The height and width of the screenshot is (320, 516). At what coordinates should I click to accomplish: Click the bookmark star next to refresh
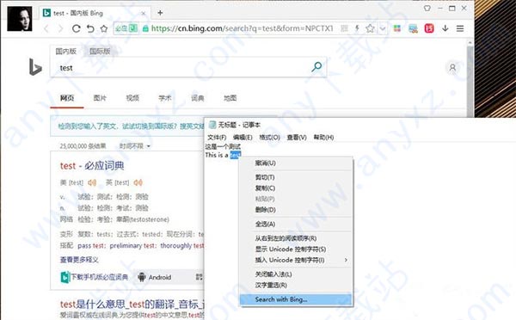point(104,28)
